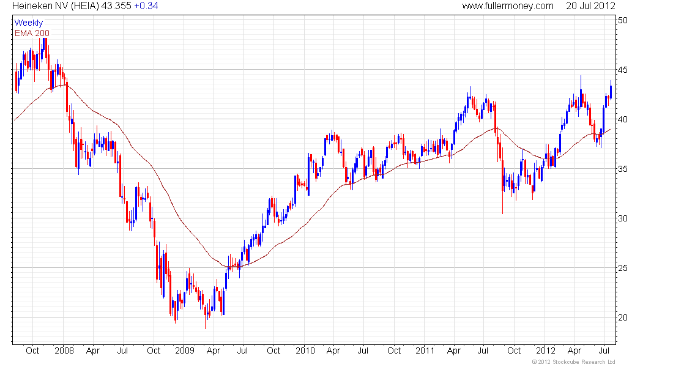The height and width of the screenshot is (367, 673).
Task: Click the Heineken NV (HEIA) chart title
Action: tap(56, 6)
